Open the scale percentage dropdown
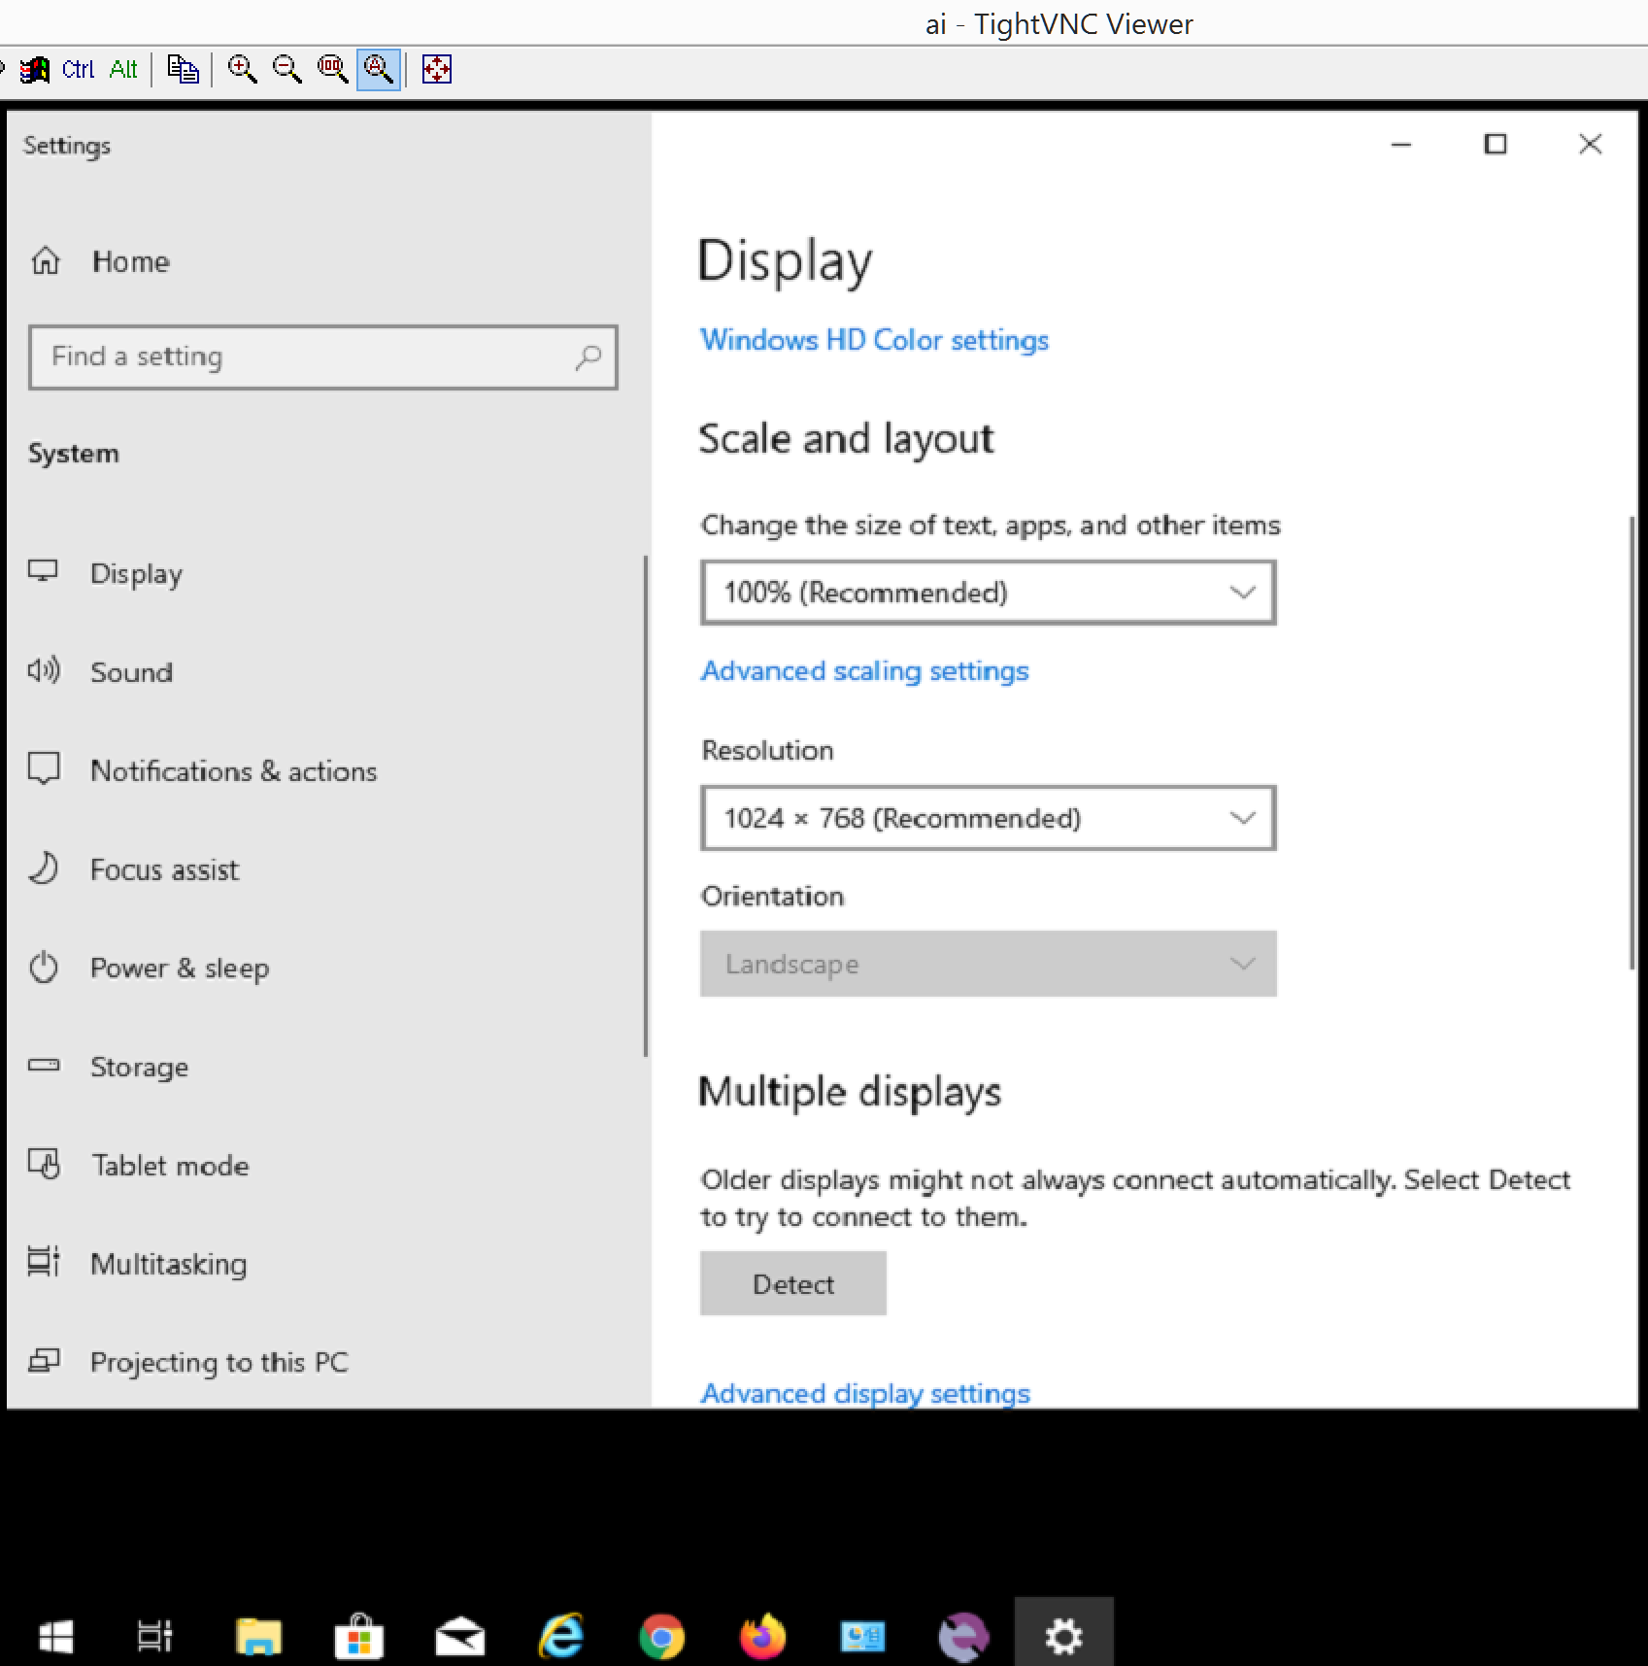 [988, 593]
